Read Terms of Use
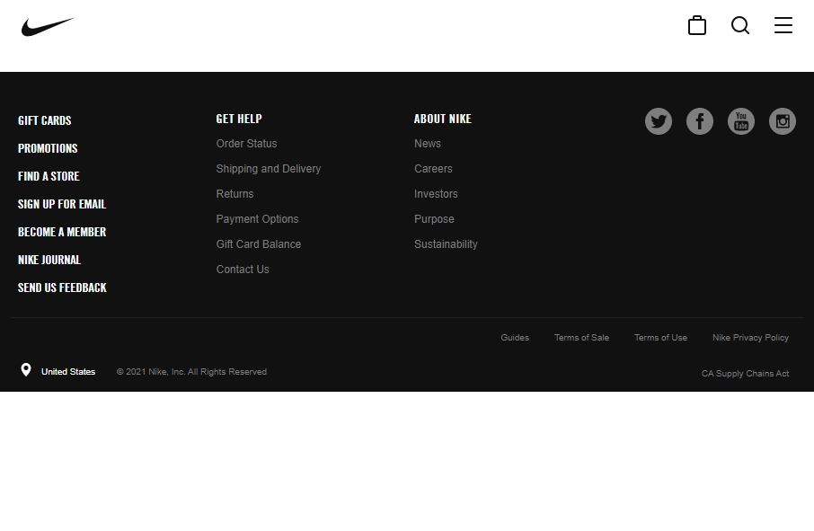 point(660,338)
